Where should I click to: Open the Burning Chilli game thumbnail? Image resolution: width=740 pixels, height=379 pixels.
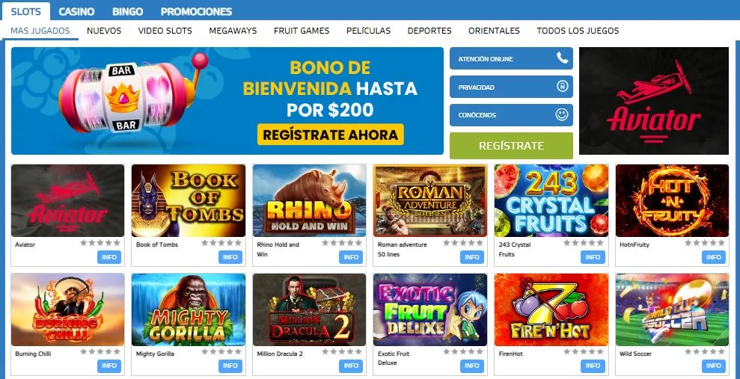[67, 309]
